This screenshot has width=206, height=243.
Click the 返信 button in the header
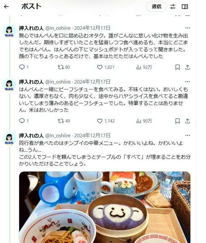(x=156, y=7)
